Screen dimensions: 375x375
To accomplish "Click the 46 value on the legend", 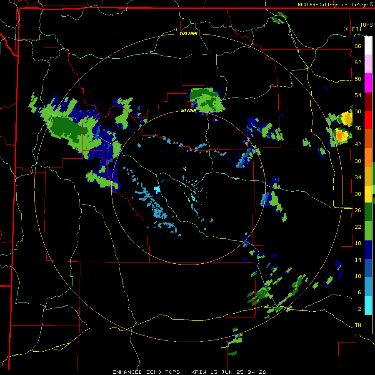I will coord(358,128).
